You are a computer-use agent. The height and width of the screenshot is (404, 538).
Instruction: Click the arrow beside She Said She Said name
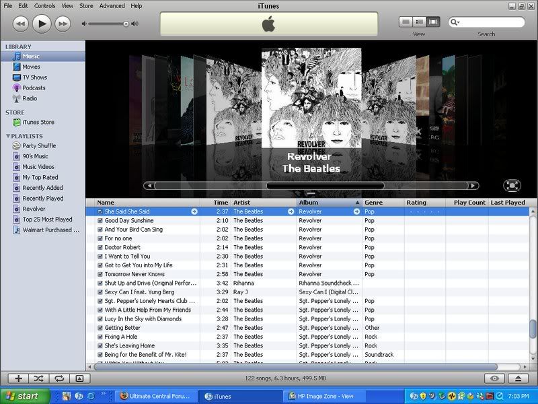(x=194, y=211)
